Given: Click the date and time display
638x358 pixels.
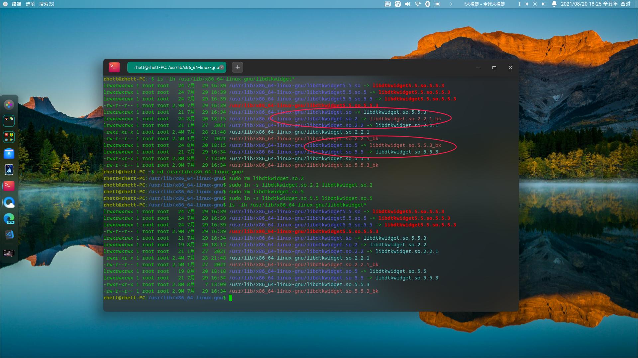Looking at the screenshot, I should (595, 4).
